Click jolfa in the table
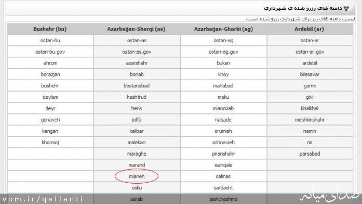 [137, 120]
